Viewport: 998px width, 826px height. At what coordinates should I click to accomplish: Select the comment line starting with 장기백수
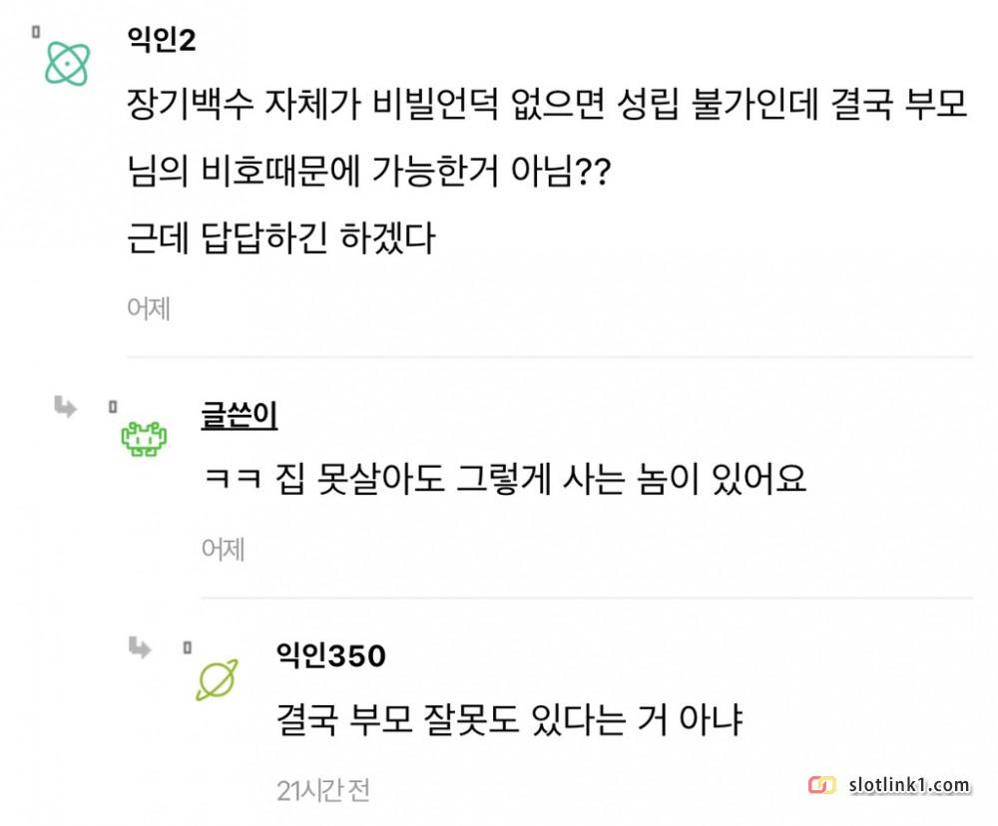point(547,106)
